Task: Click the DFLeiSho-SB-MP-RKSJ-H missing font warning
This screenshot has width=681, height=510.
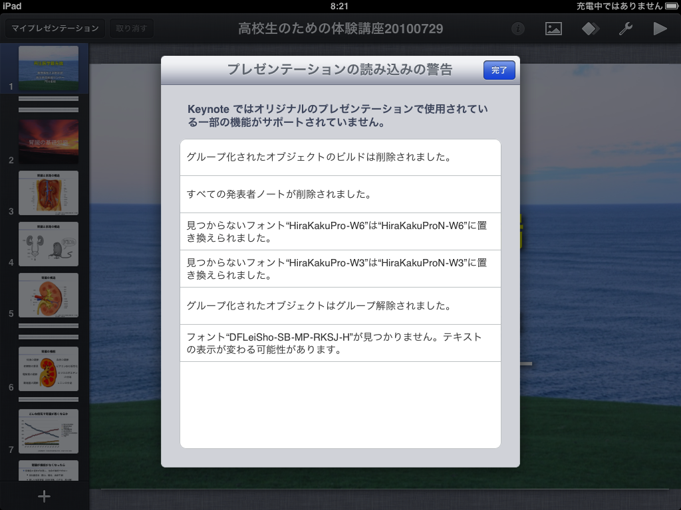Action: click(x=340, y=343)
